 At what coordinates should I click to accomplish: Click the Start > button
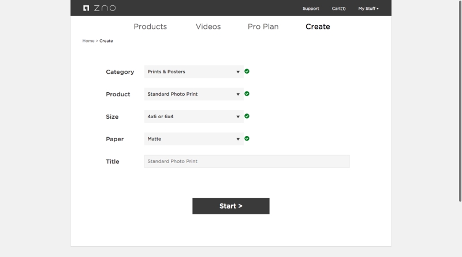[231, 206]
